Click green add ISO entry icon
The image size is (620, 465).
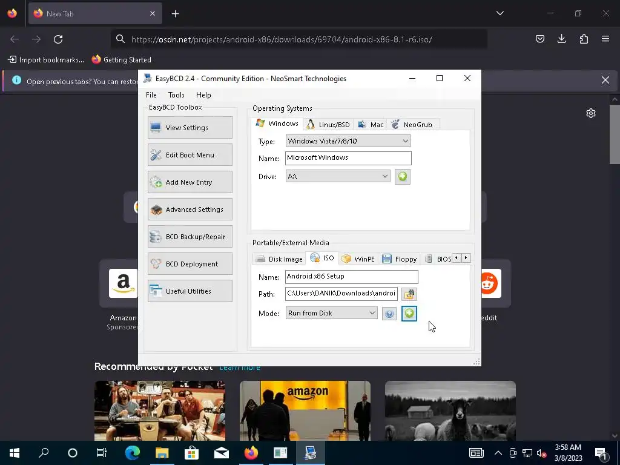409,314
